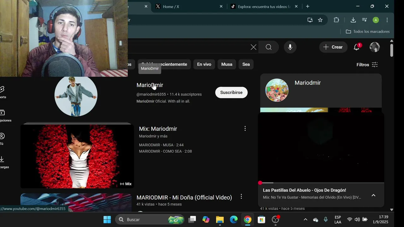Image resolution: width=404 pixels, height=227 pixels.
Task: Open the volume control in system tray
Action: (357, 219)
